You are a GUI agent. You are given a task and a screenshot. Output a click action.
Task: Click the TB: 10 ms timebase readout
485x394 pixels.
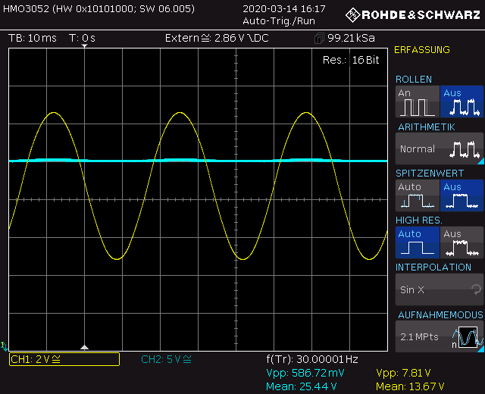point(32,38)
